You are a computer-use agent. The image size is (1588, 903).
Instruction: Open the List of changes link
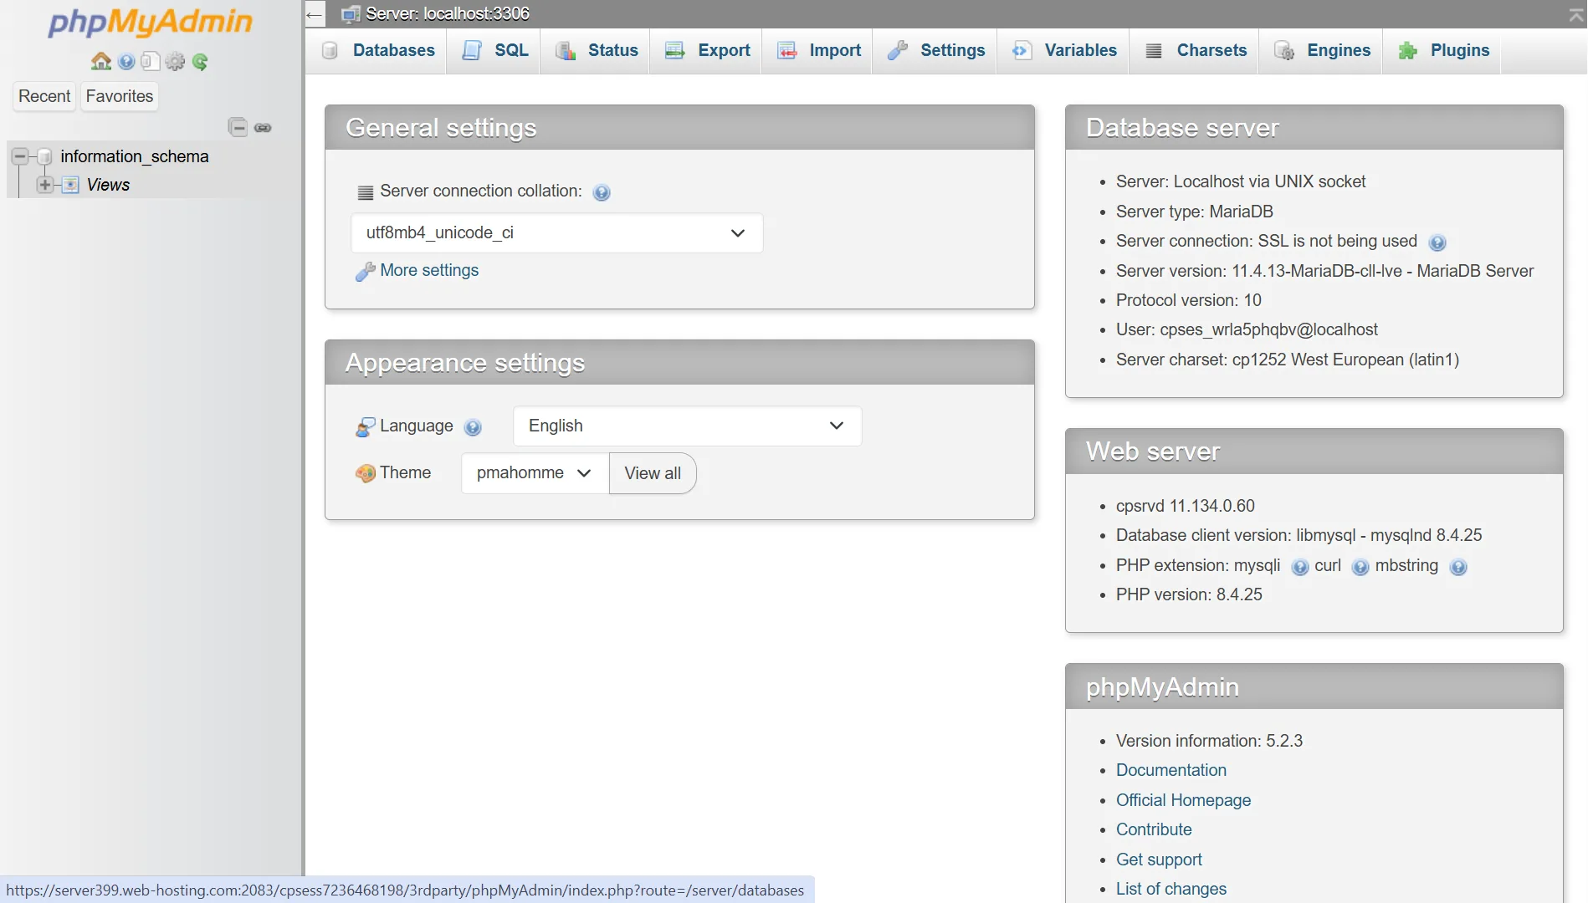(1171, 889)
